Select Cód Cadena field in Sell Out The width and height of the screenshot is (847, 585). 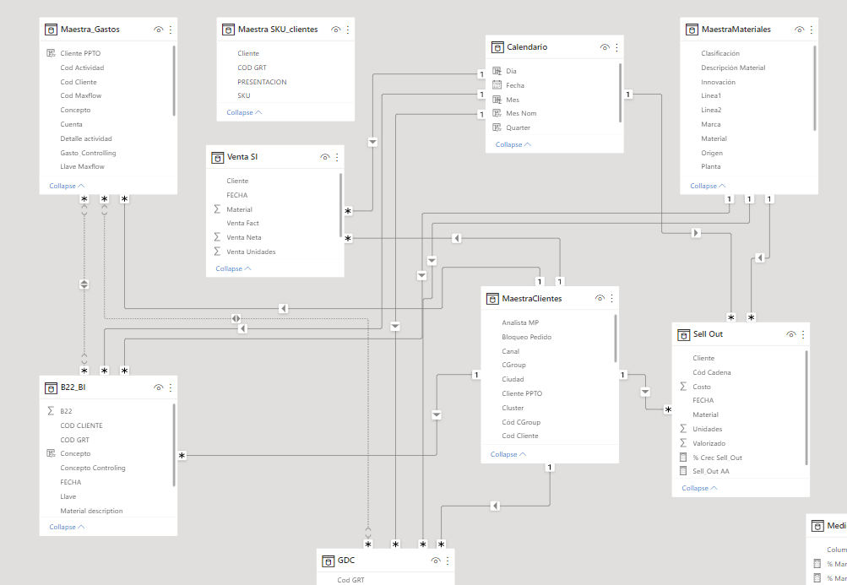711,373
